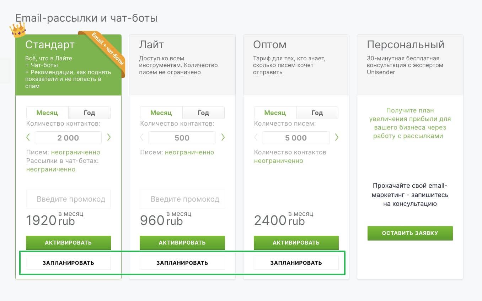
Task: Select Год billing in Оптом plan
Action: point(317,113)
